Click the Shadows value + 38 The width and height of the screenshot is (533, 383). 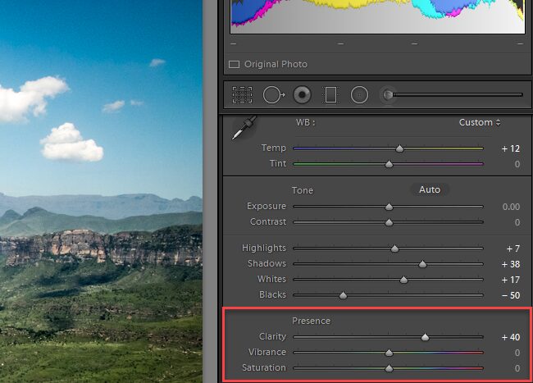coord(511,264)
